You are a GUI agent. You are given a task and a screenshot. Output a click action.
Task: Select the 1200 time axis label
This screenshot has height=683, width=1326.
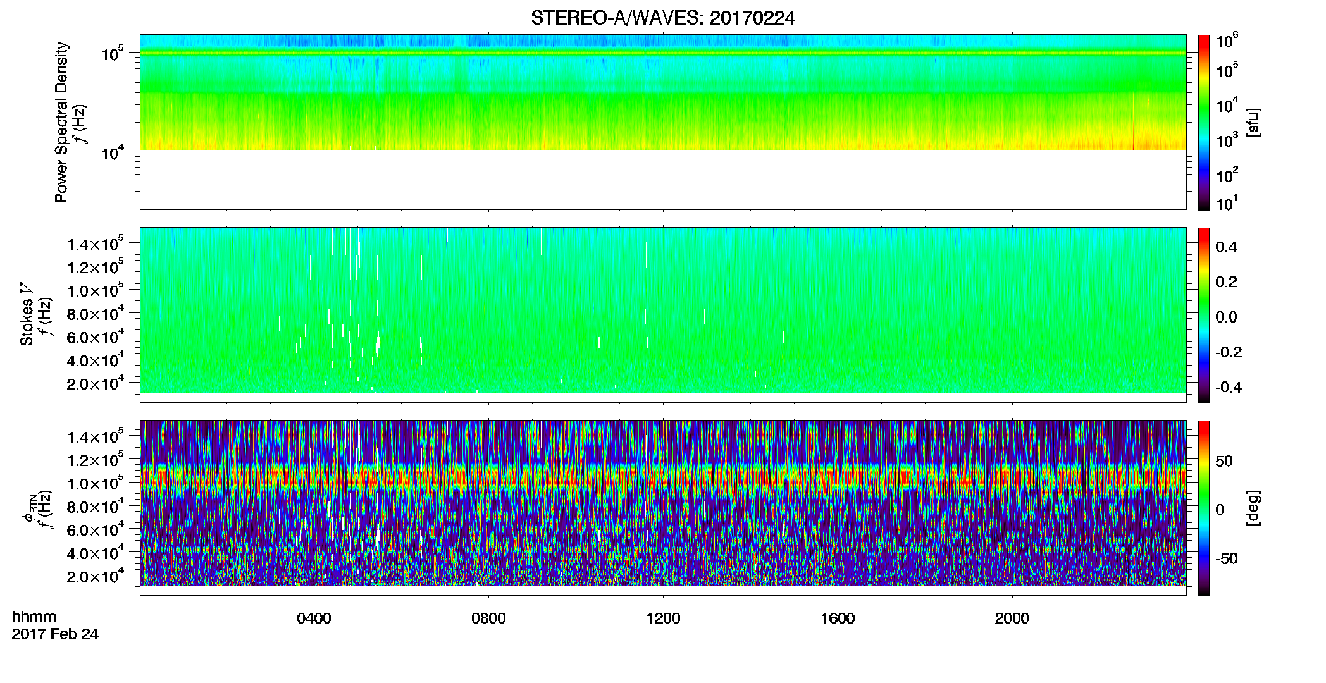(663, 618)
